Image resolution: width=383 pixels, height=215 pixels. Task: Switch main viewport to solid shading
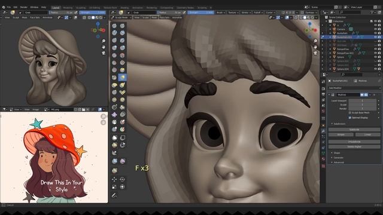(305, 17)
